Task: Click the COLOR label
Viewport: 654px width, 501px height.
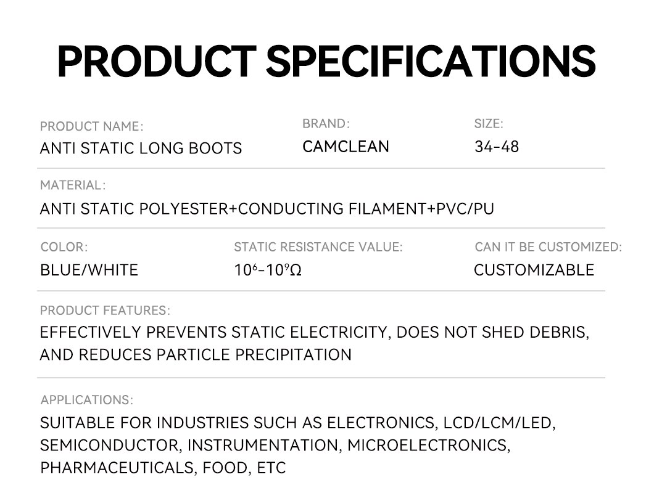Action: pyautogui.click(x=64, y=247)
